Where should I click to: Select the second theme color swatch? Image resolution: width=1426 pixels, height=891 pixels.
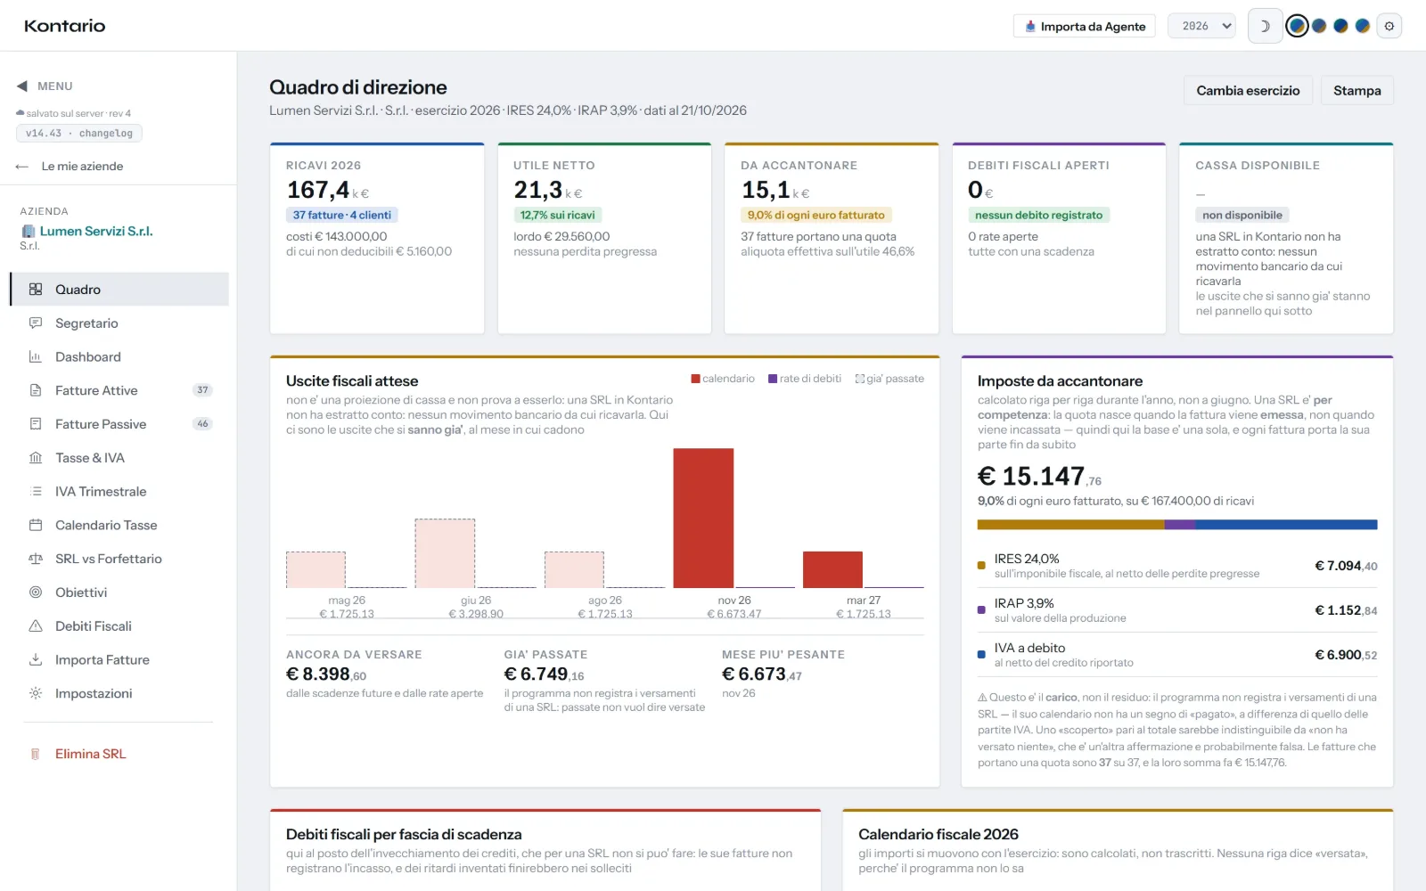coord(1319,27)
